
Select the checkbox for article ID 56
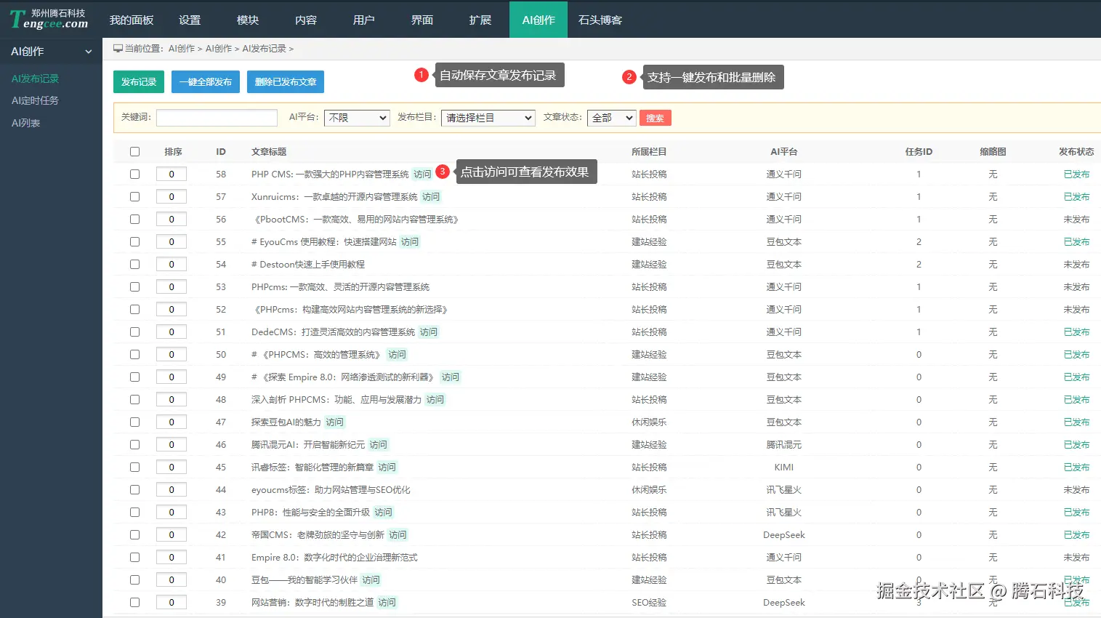click(134, 220)
